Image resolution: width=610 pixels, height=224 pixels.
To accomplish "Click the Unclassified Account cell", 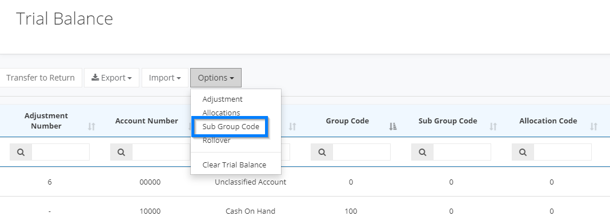I will 251,182.
